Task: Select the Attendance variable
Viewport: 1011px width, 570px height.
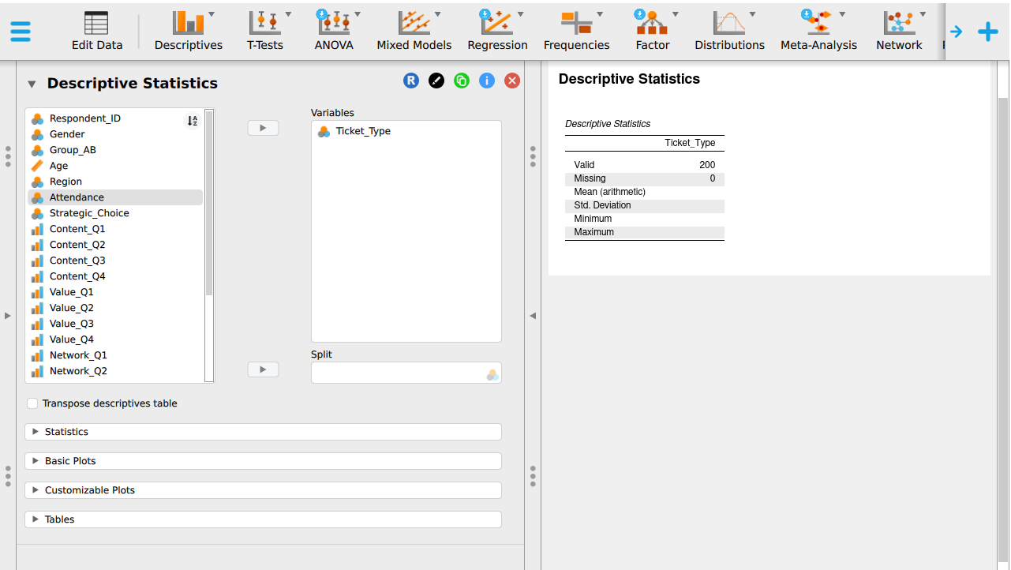Action: point(115,197)
